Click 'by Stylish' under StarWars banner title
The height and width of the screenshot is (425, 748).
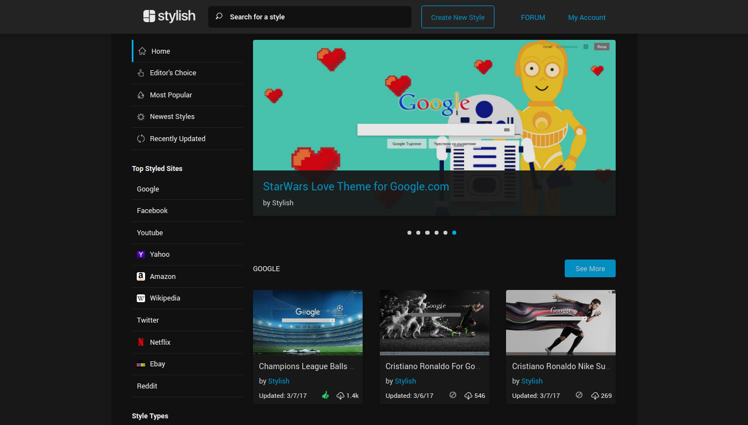[x=278, y=203]
